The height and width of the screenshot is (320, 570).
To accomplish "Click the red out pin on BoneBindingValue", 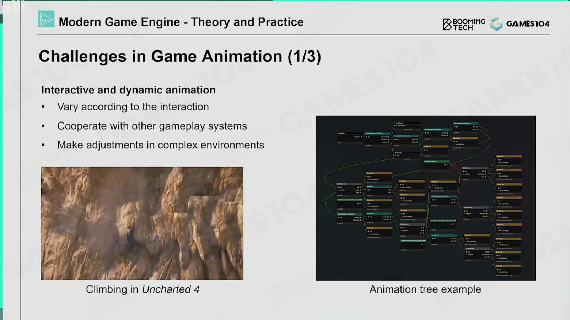I will [x=447, y=165].
